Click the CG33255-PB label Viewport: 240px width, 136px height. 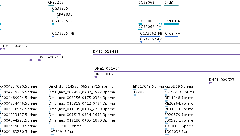click(x=63, y=34)
